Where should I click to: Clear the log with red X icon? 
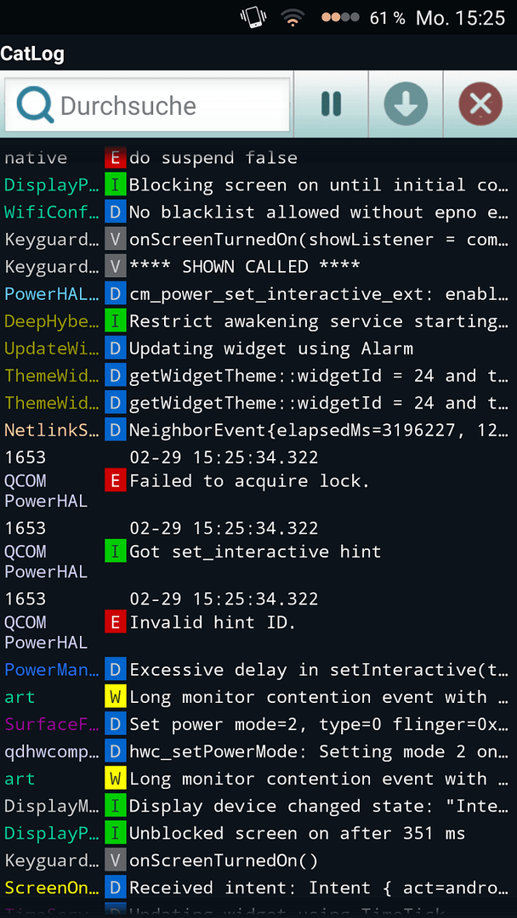coord(480,105)
